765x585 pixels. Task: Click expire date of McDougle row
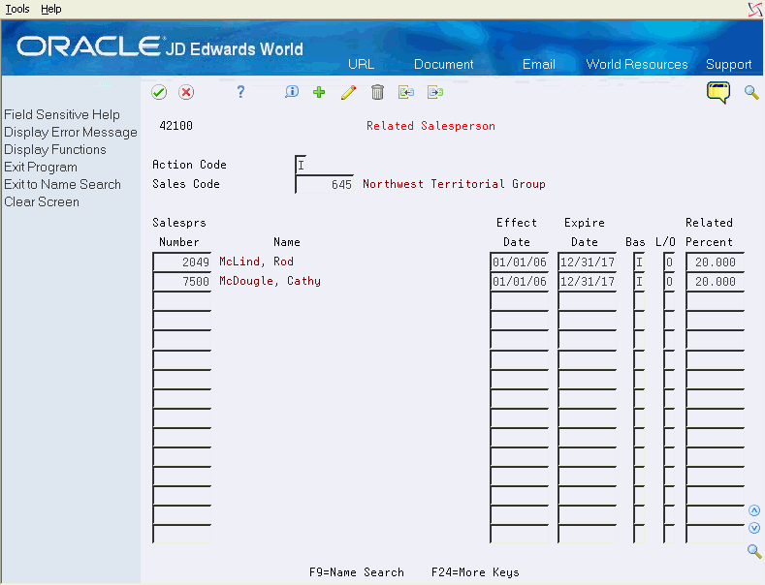click(x=587, y=281)
